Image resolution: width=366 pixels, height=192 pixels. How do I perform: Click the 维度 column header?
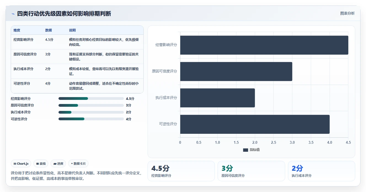[x=17, y=30]
